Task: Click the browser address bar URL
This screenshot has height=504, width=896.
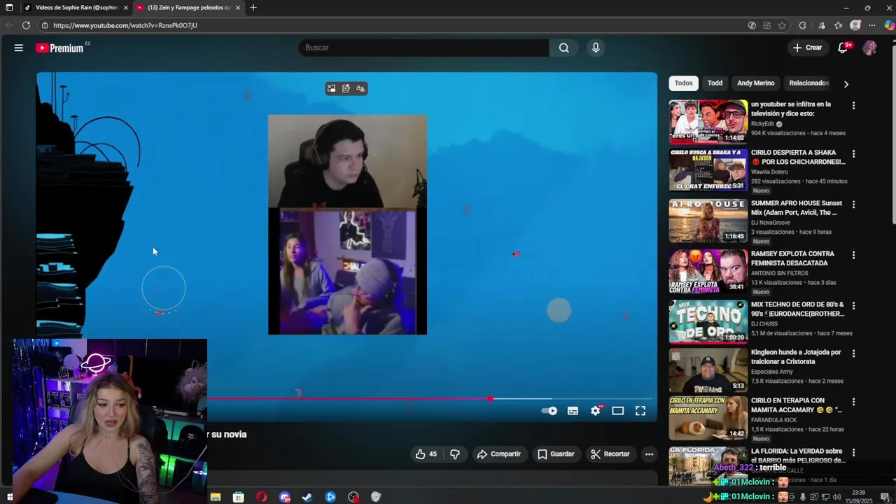Action: tap(125, 25)
